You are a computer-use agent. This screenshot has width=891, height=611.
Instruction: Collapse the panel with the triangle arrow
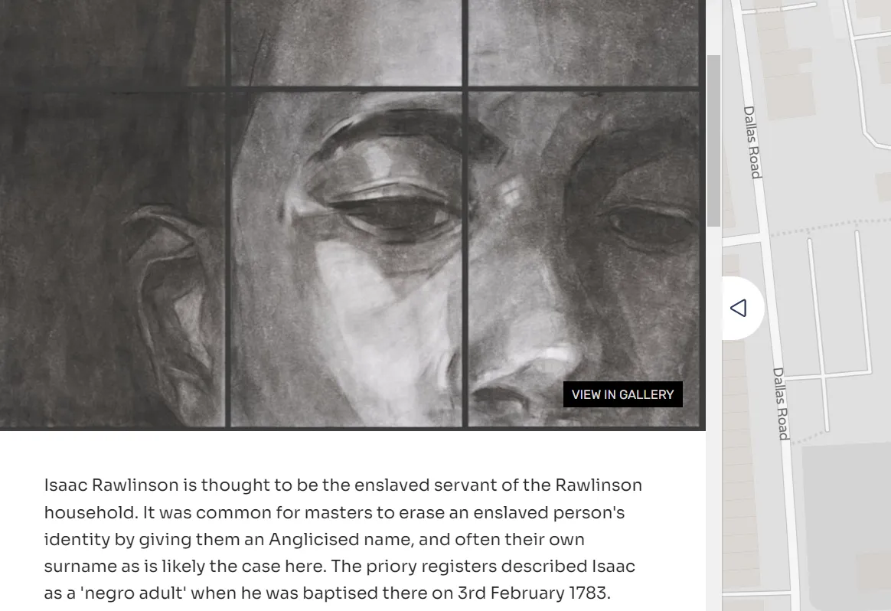(739, 308)
